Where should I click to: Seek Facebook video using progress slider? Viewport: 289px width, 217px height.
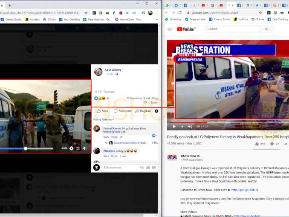click(26, 148)
